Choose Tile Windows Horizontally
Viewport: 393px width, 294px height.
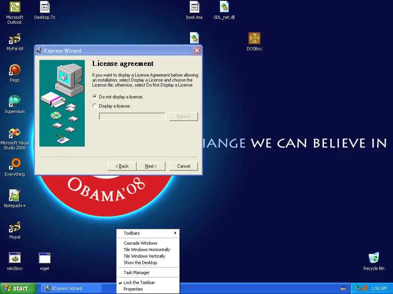[x=148, y=250]
